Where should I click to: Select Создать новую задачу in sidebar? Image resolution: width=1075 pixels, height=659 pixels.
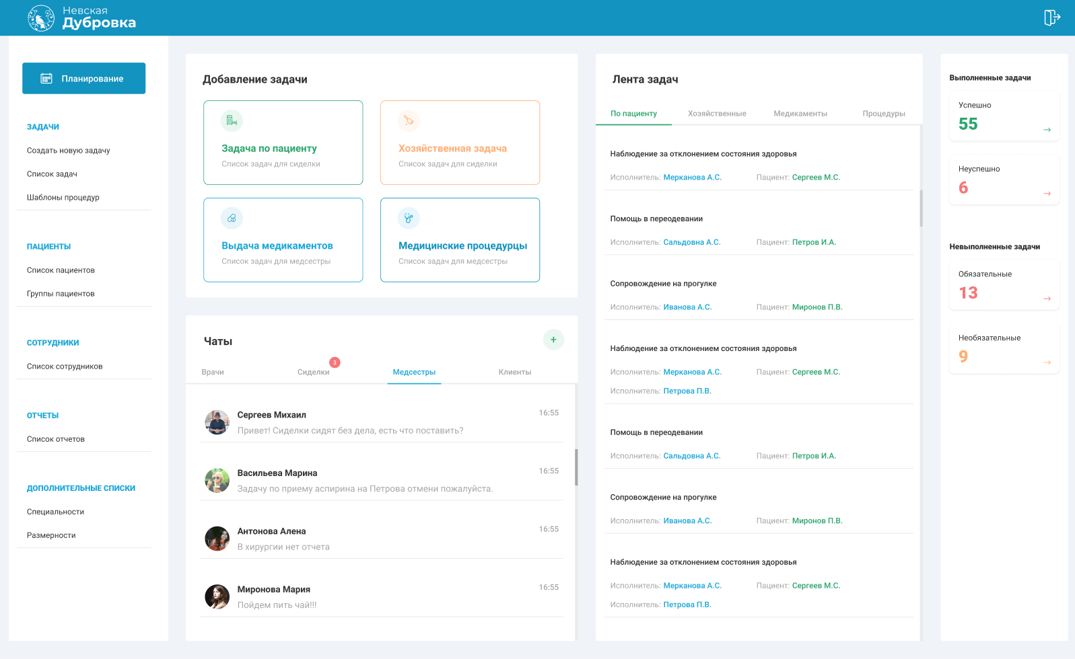69,151
